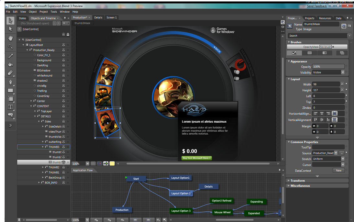Open the Tools menu
This screenshot has height=222, width=354.
tap(54, 12)
